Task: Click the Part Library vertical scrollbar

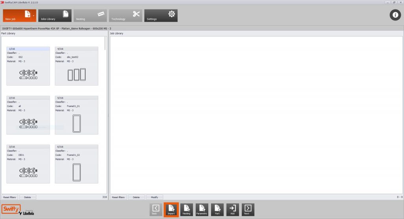Action: click(x=105, y=43)
